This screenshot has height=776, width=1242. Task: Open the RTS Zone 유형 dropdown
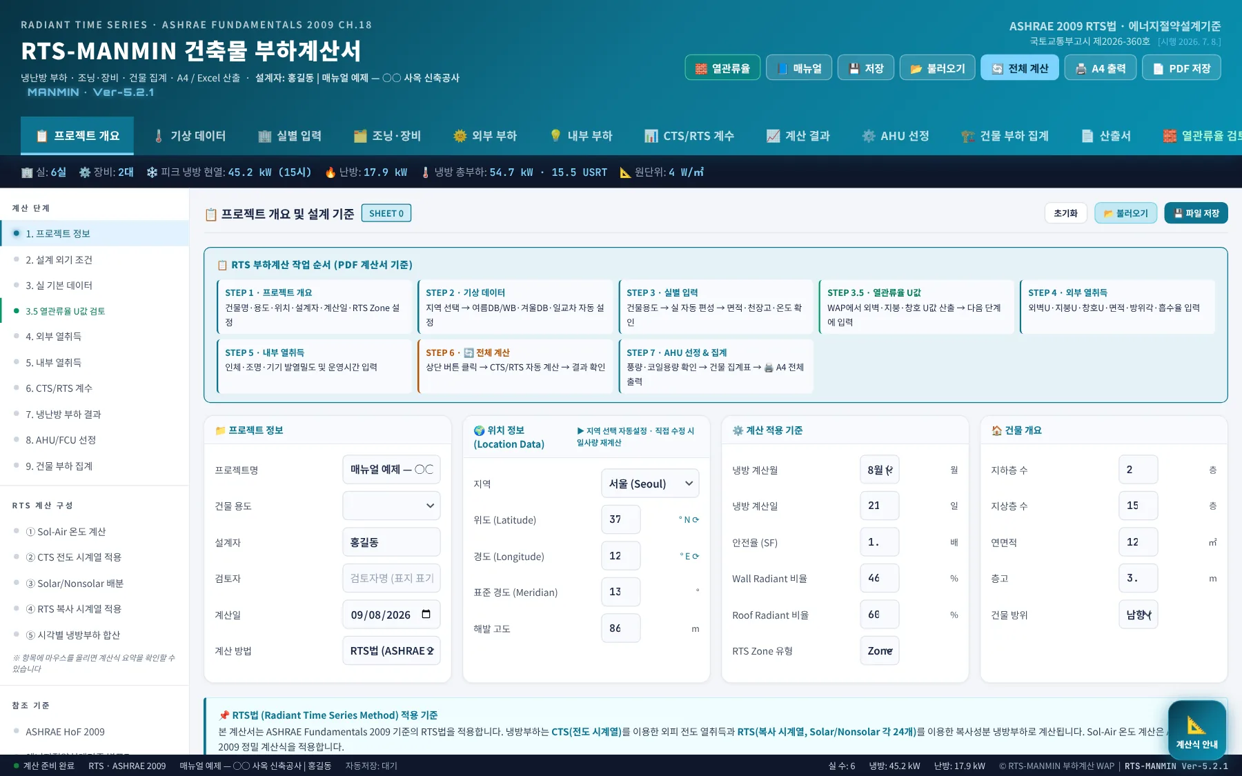pos(880,650)
